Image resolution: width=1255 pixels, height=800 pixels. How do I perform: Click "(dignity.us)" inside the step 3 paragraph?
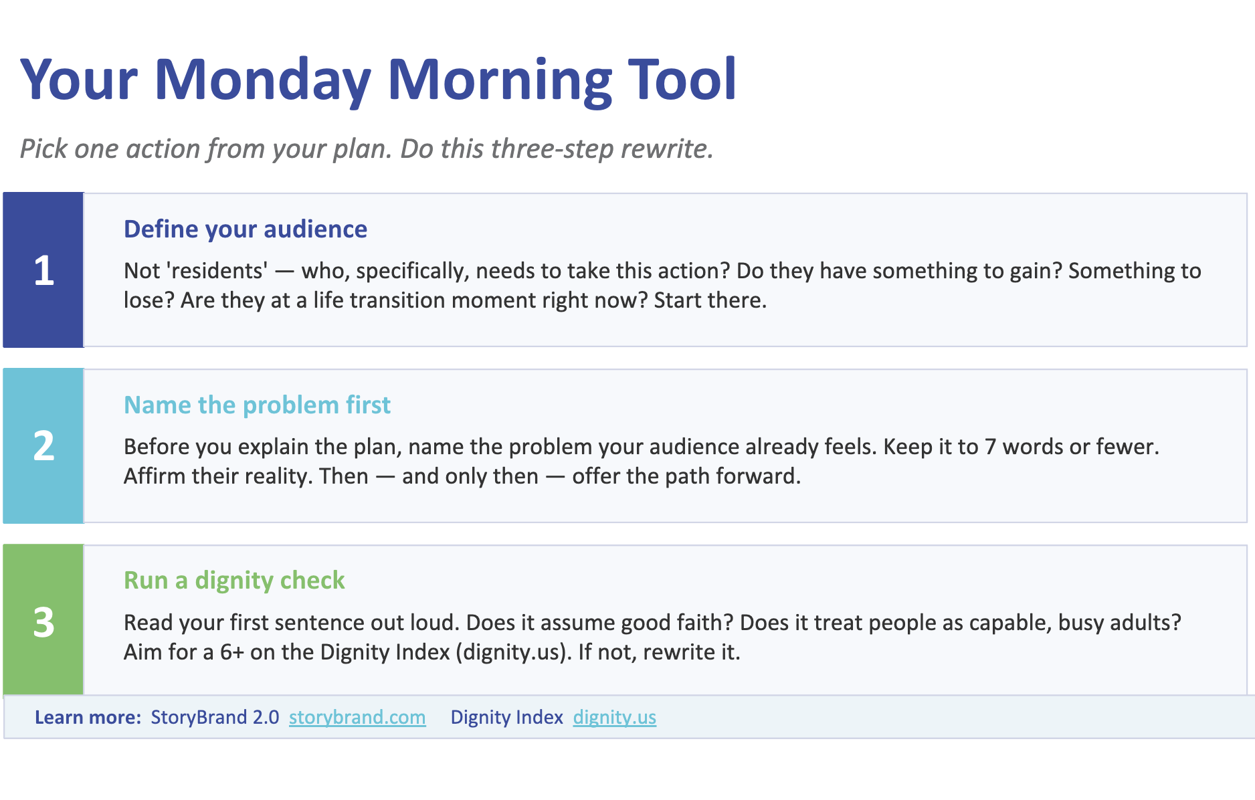click(x=512, y=652)
